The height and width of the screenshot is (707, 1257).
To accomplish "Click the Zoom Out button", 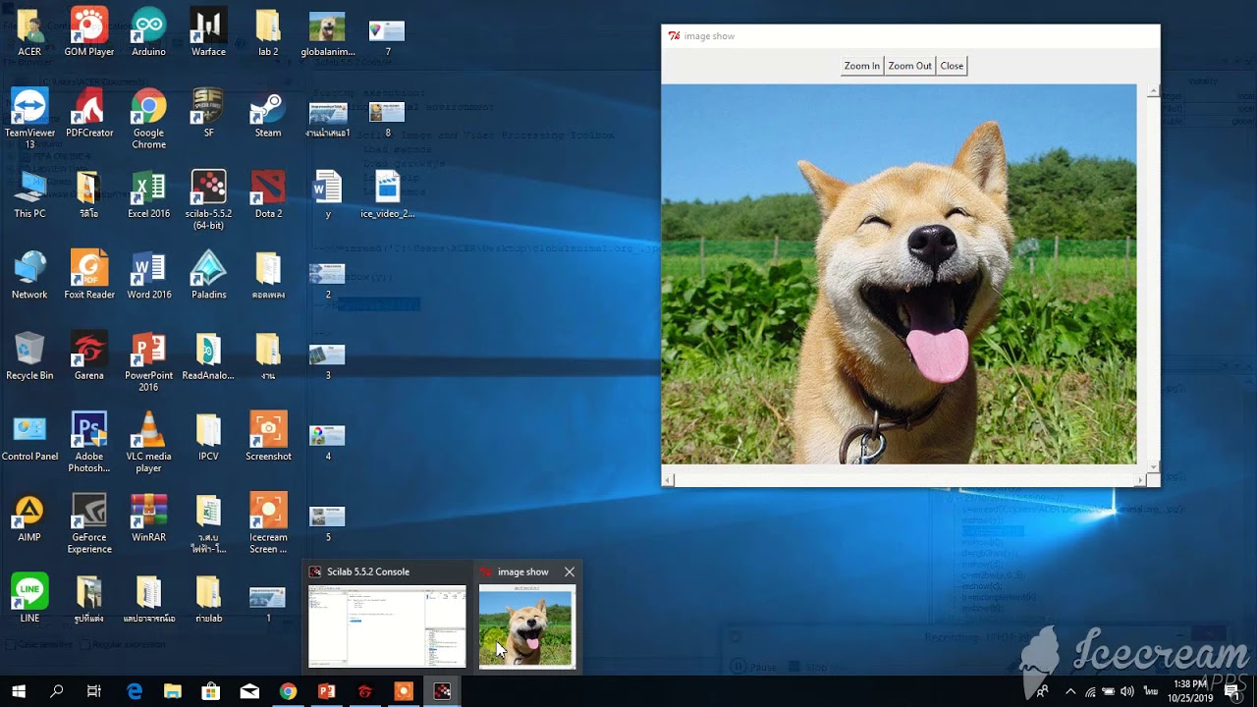I will pos(909,66).
